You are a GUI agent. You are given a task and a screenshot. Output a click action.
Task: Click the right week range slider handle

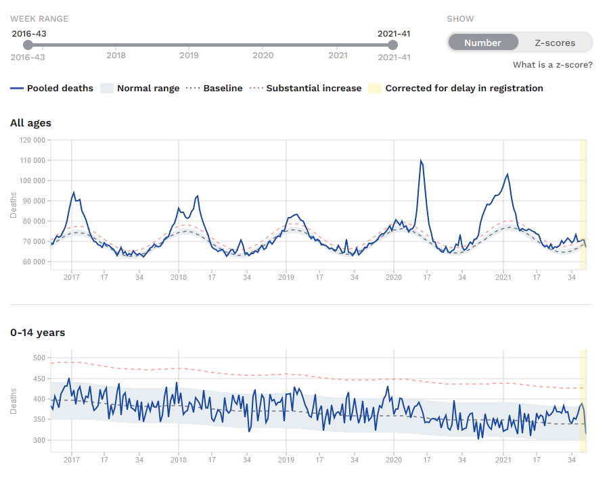click(x=393, y=45)
